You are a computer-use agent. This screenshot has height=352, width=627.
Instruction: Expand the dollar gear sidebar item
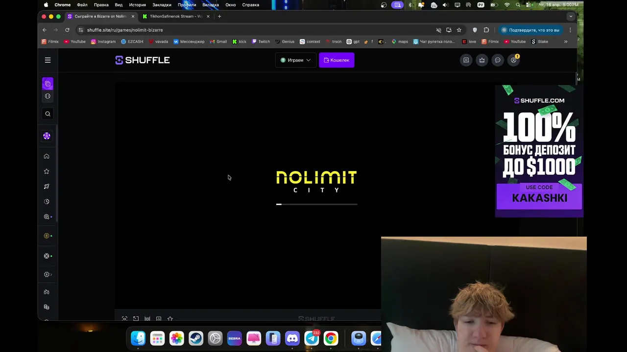(x=47, y=274)
